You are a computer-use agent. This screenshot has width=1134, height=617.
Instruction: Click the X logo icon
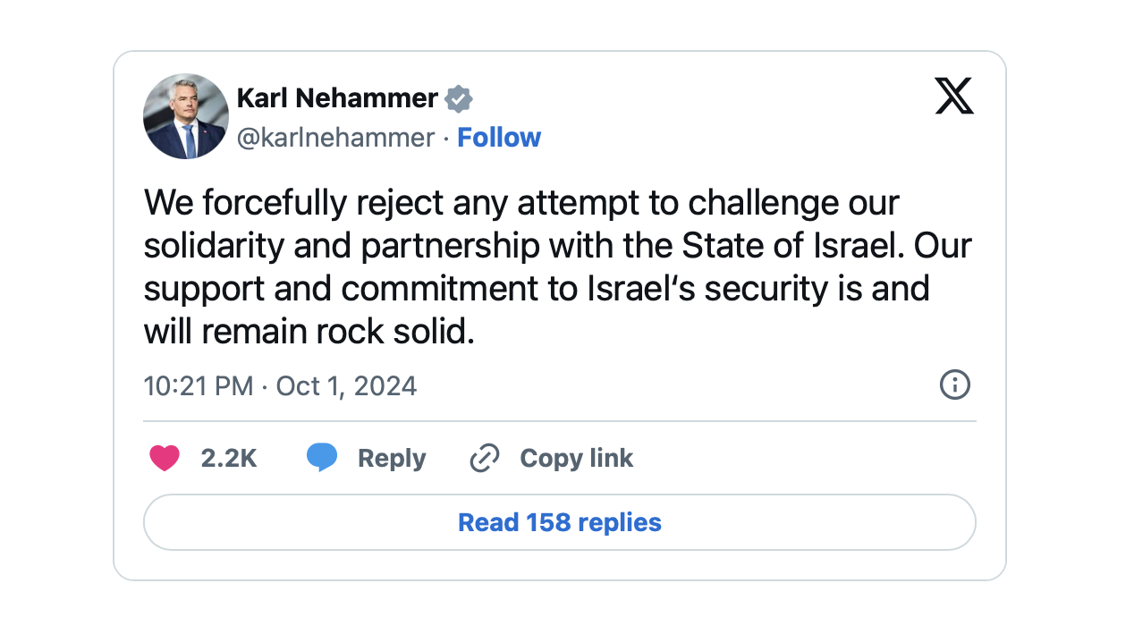pos(954,96)
